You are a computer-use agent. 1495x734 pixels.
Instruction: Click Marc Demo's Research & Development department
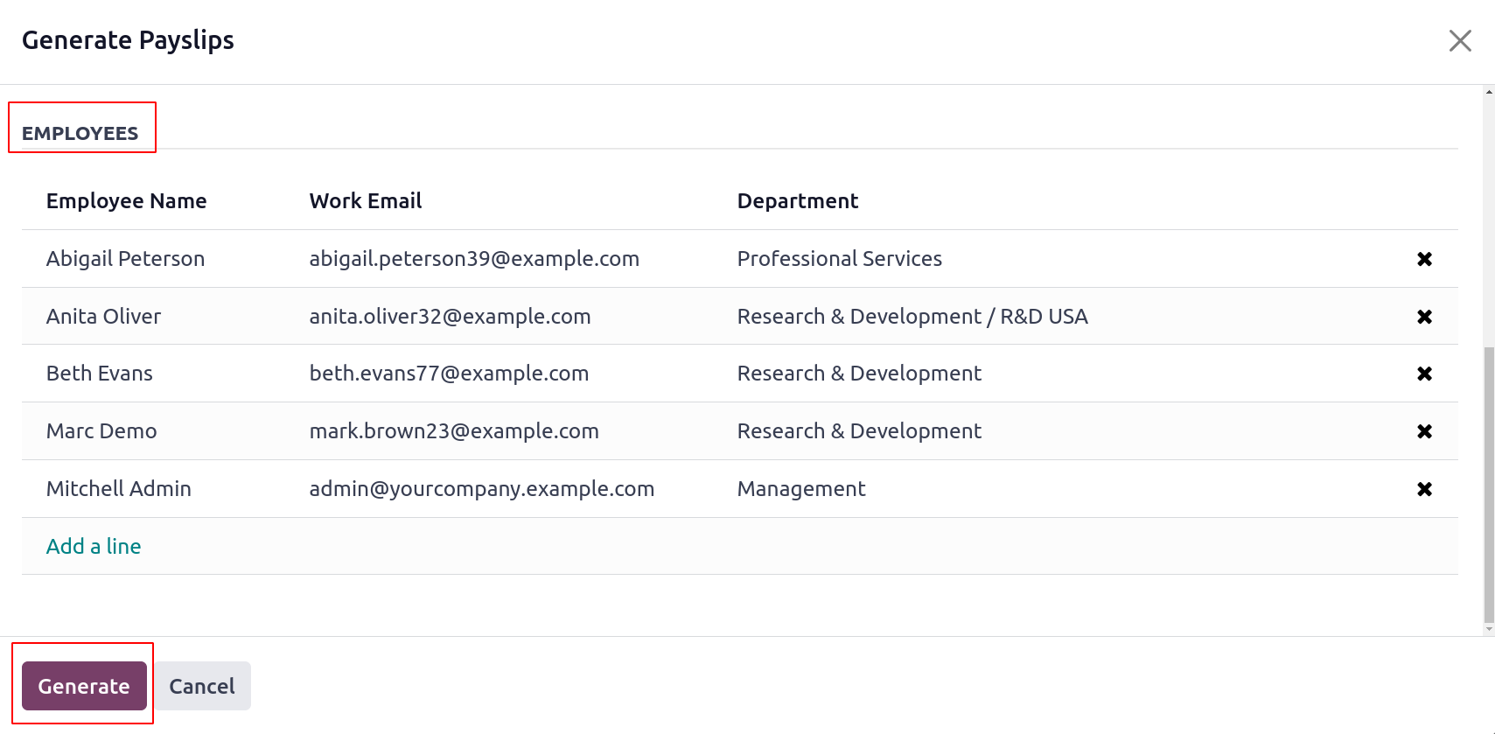[859, 431]
